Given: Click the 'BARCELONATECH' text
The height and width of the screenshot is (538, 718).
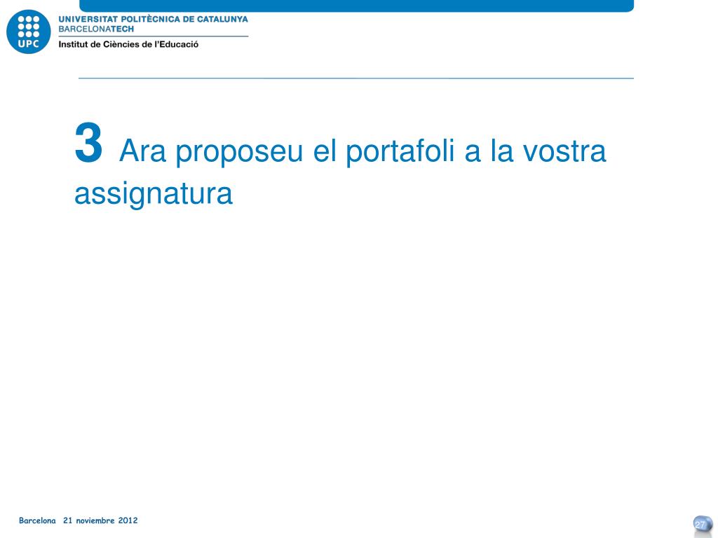Looking at the screenshot, I should click(x=96, y=29).
